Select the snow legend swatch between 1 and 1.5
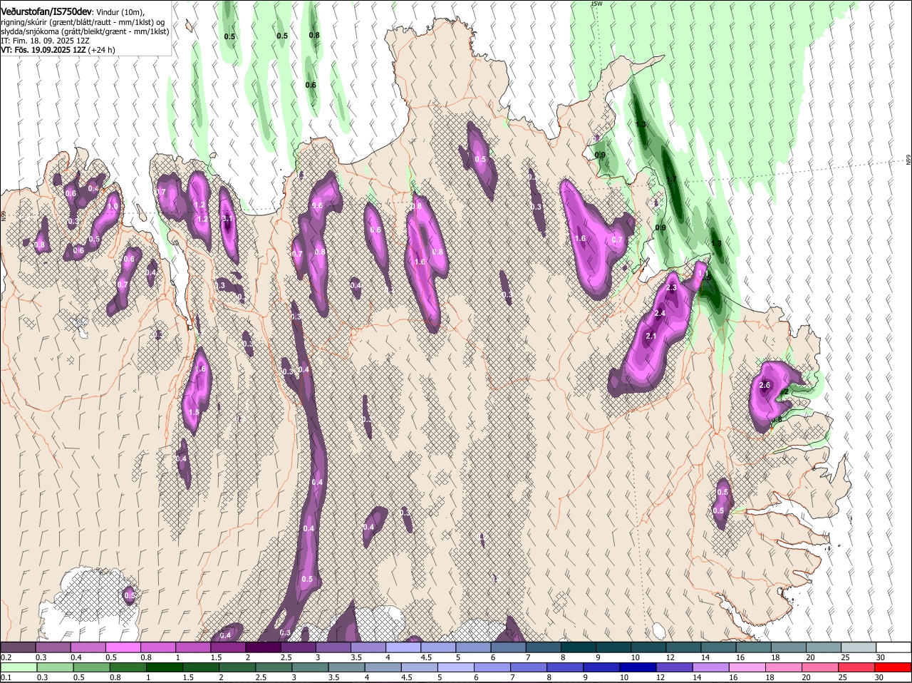 pyautogui.click(x=193, y=647)
